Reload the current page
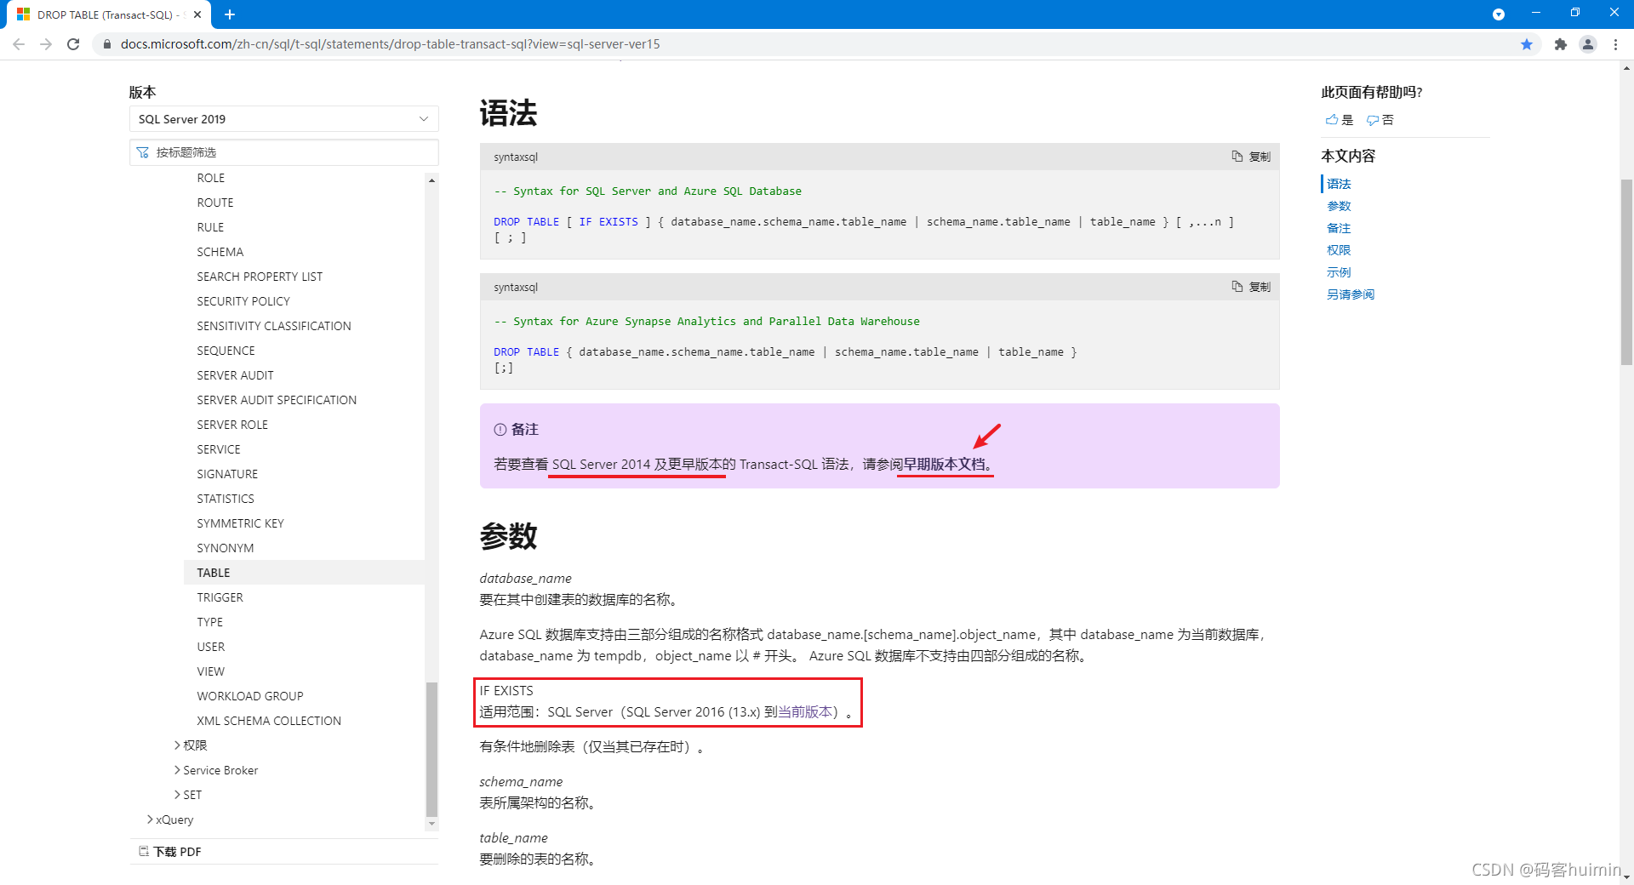This screenshot has height=885, width=1634. click(73, 44)
